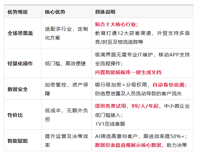
Task: Click the 低门槛，高效便捷 cell
Action: [65, 63]
